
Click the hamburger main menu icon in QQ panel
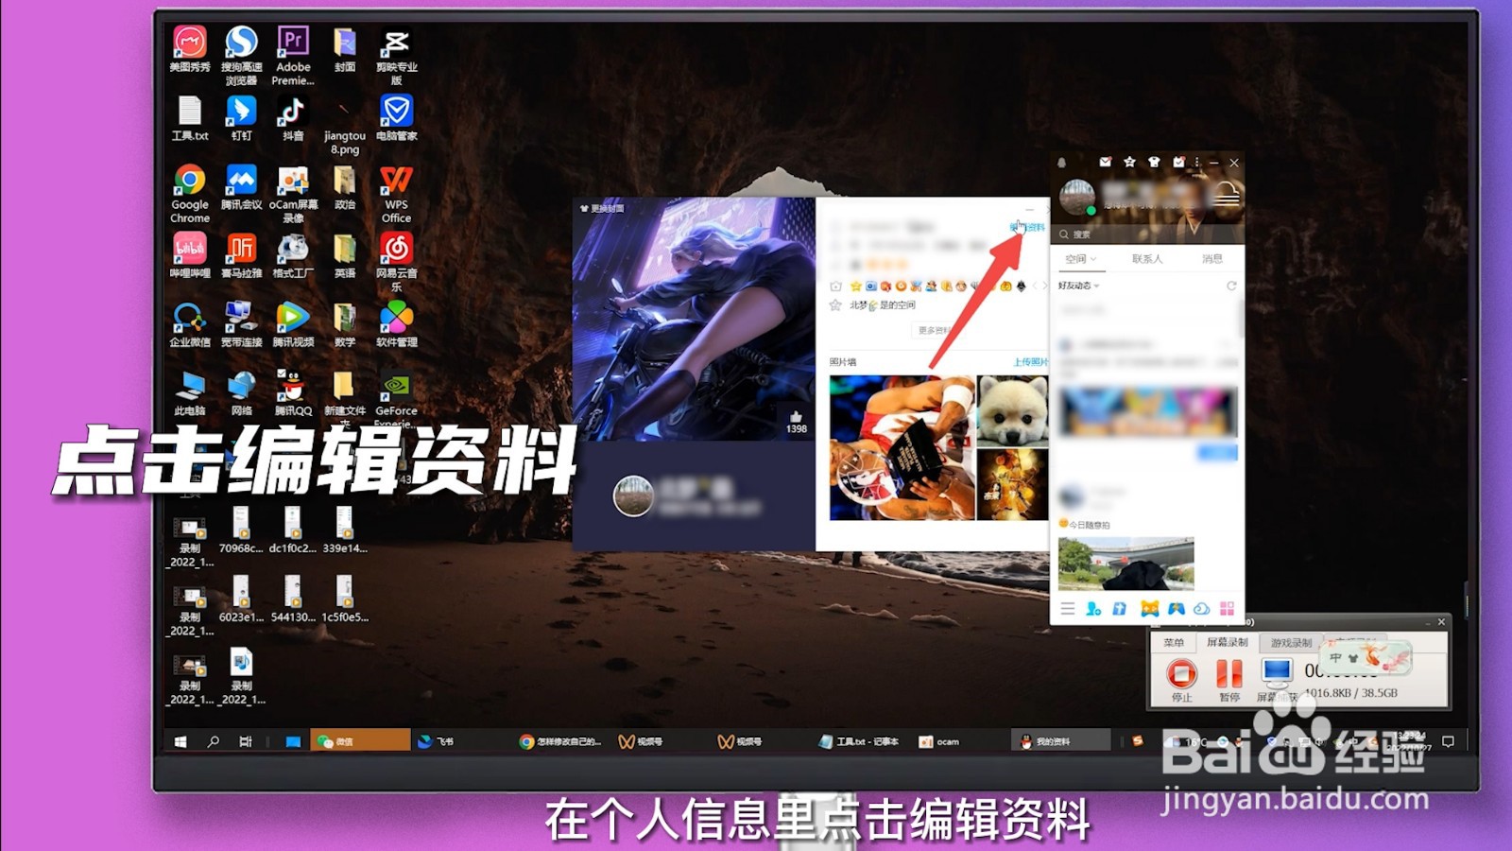[x=1068, y=608]
